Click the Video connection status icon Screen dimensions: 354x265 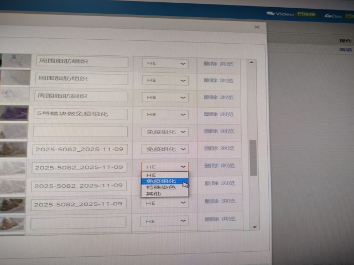270,14
